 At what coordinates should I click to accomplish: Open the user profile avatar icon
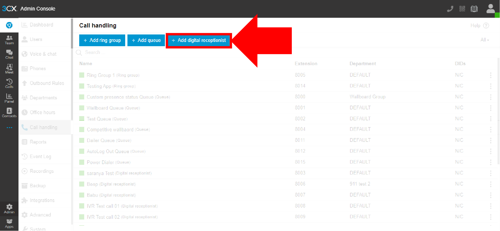[491, 8]
